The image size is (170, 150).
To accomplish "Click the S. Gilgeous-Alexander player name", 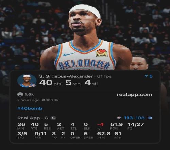I will [x=66, y=76].
